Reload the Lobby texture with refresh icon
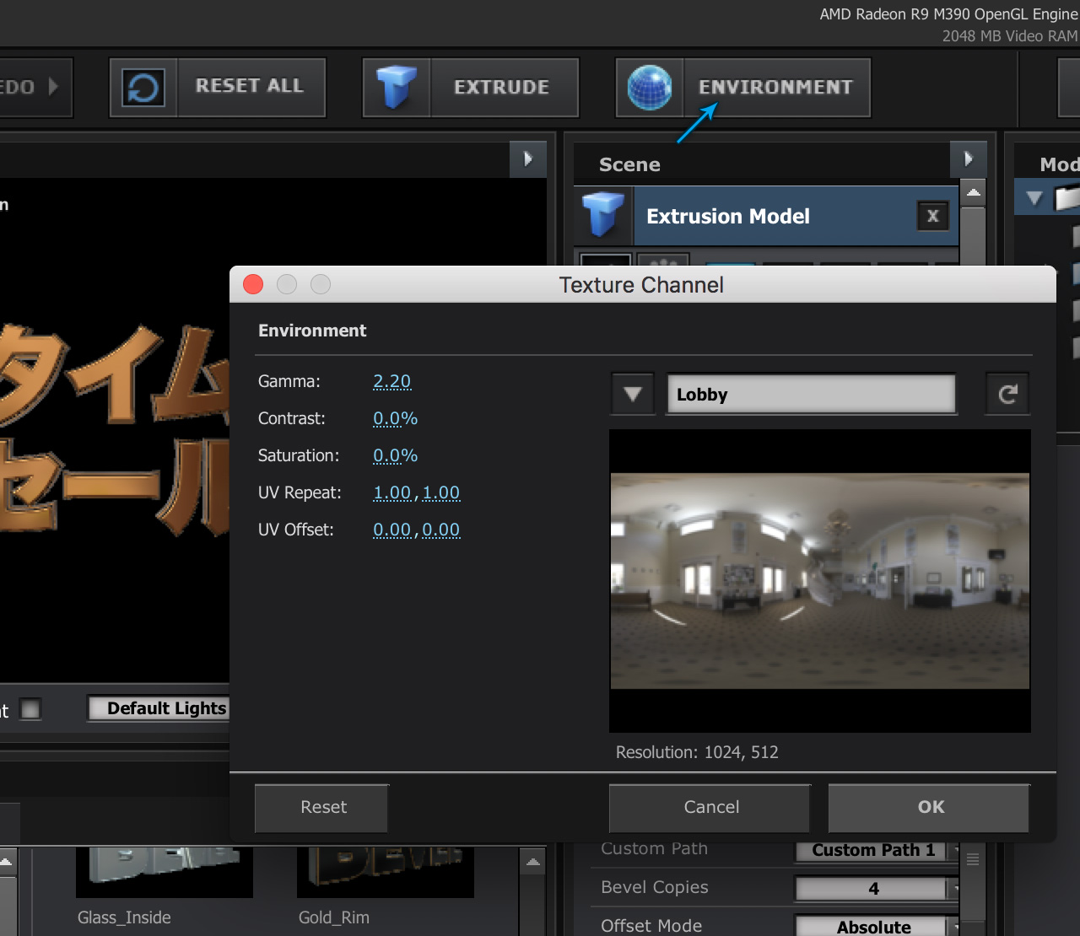1080x936 pixels. tap(1007, 394)
